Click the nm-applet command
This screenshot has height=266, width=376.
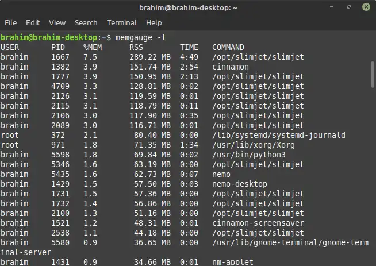(233, 262)
